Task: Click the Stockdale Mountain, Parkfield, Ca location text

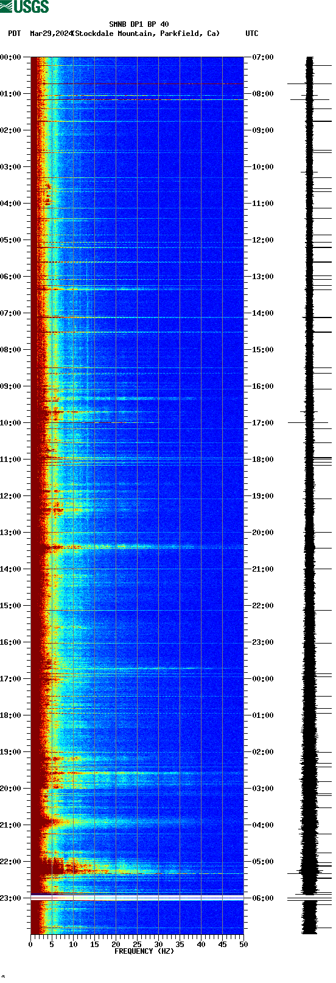Action: click(x=145, y=34)
